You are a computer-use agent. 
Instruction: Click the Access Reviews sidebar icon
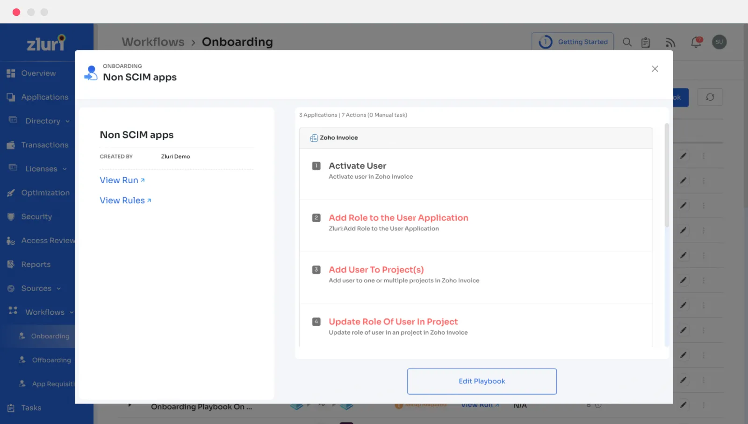(x=11, y=241)
